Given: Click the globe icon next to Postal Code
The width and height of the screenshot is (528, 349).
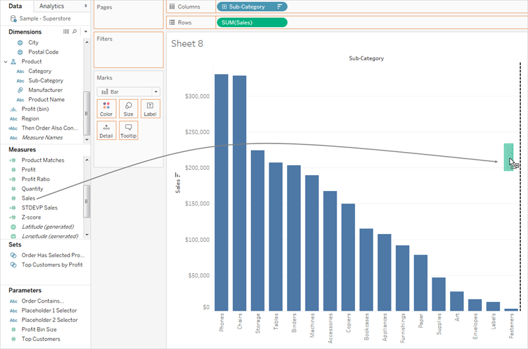Looking at the screenshot, I should (x=20, y=52).
